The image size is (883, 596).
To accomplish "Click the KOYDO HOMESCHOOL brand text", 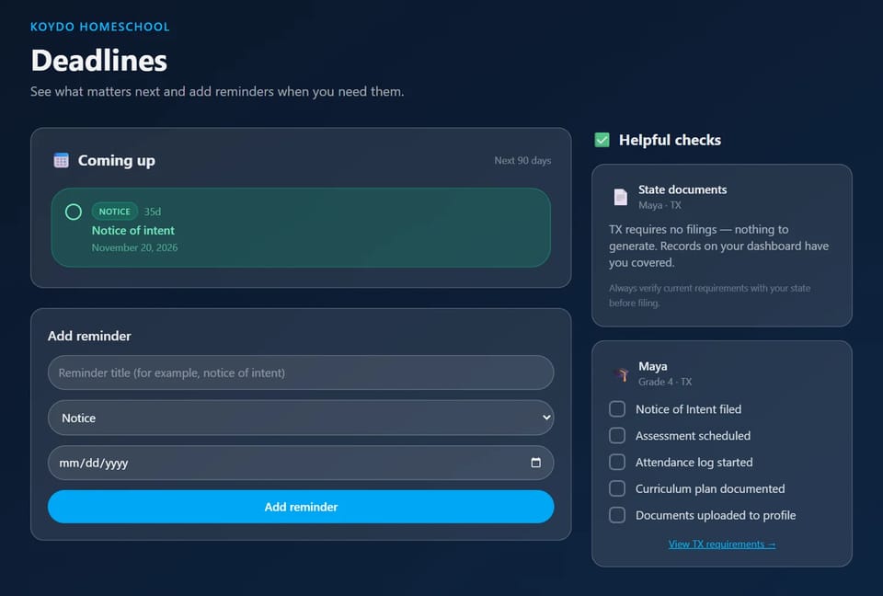I will tap(99, 27).
